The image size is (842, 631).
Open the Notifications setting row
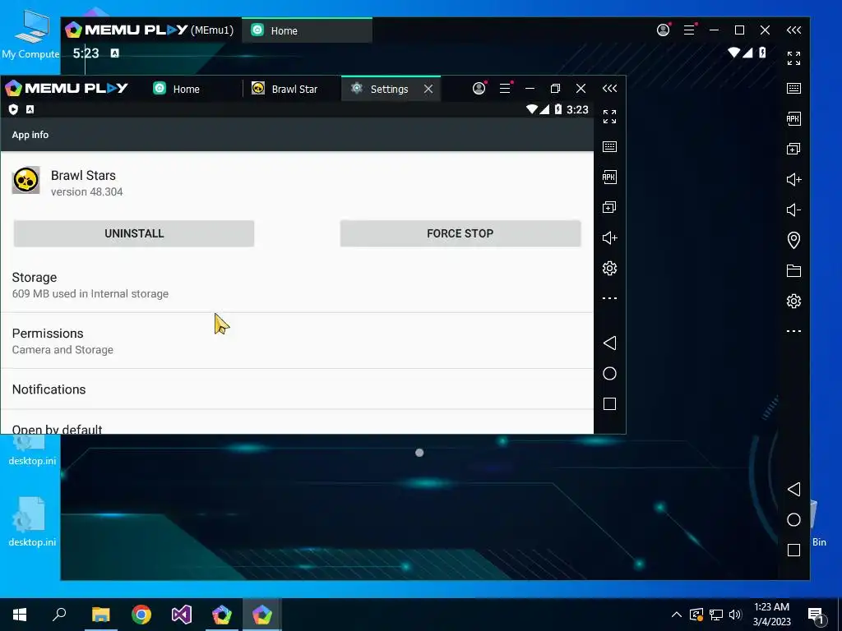[x=297, y=389]
